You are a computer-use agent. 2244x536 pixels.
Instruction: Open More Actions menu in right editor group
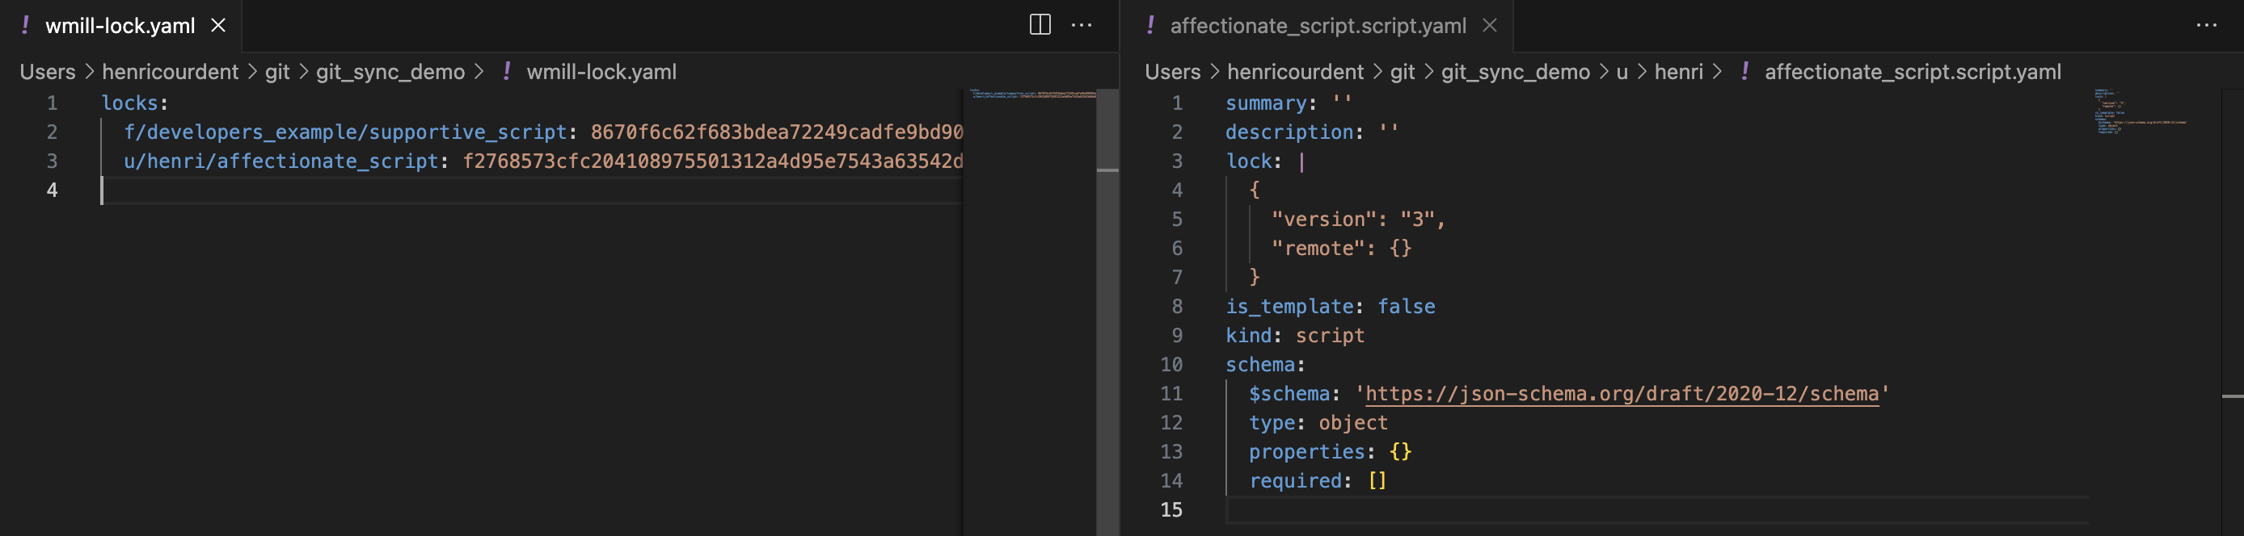click(2206, 25)
